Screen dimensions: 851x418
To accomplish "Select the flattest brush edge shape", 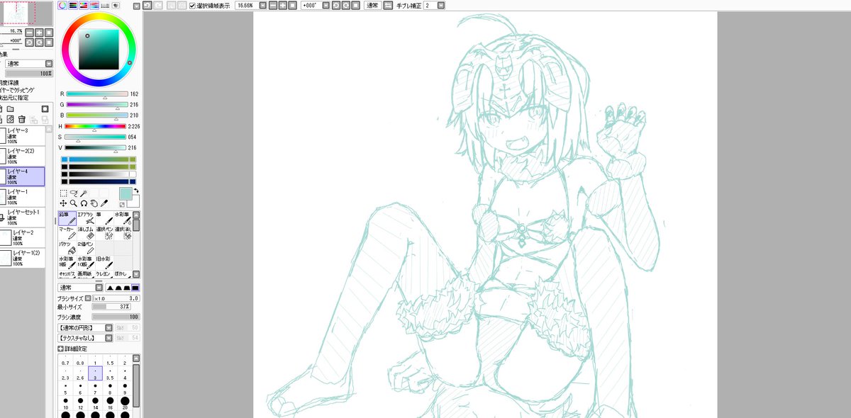I will pos(135,288).
